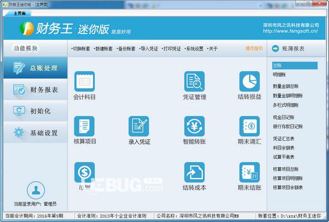Open the 会计科目 icon

coord(84,81)
